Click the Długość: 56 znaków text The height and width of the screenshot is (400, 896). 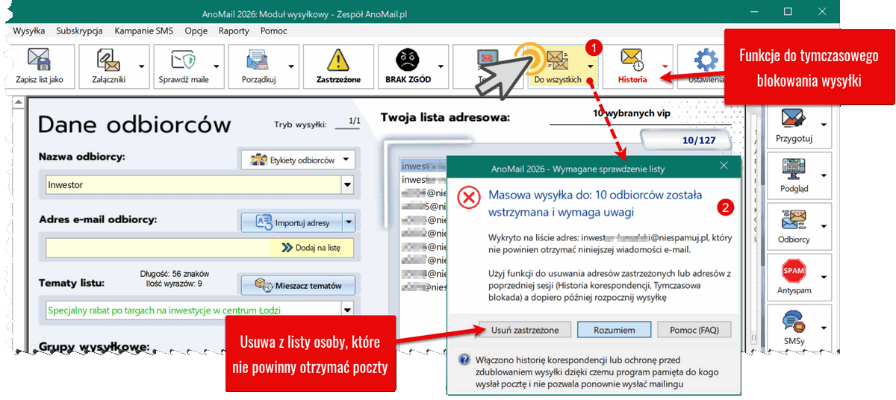pos(175,274)
